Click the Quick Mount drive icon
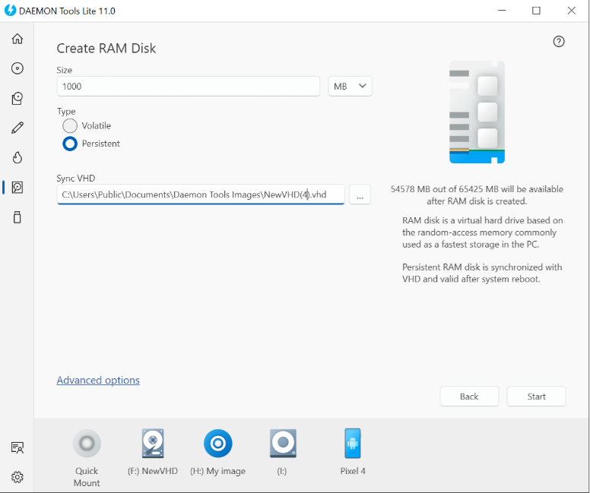590x493 pixels. (87, 444)
